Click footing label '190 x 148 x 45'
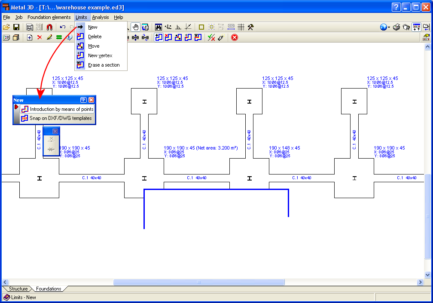433x303 pixels. tap(284, 148)
